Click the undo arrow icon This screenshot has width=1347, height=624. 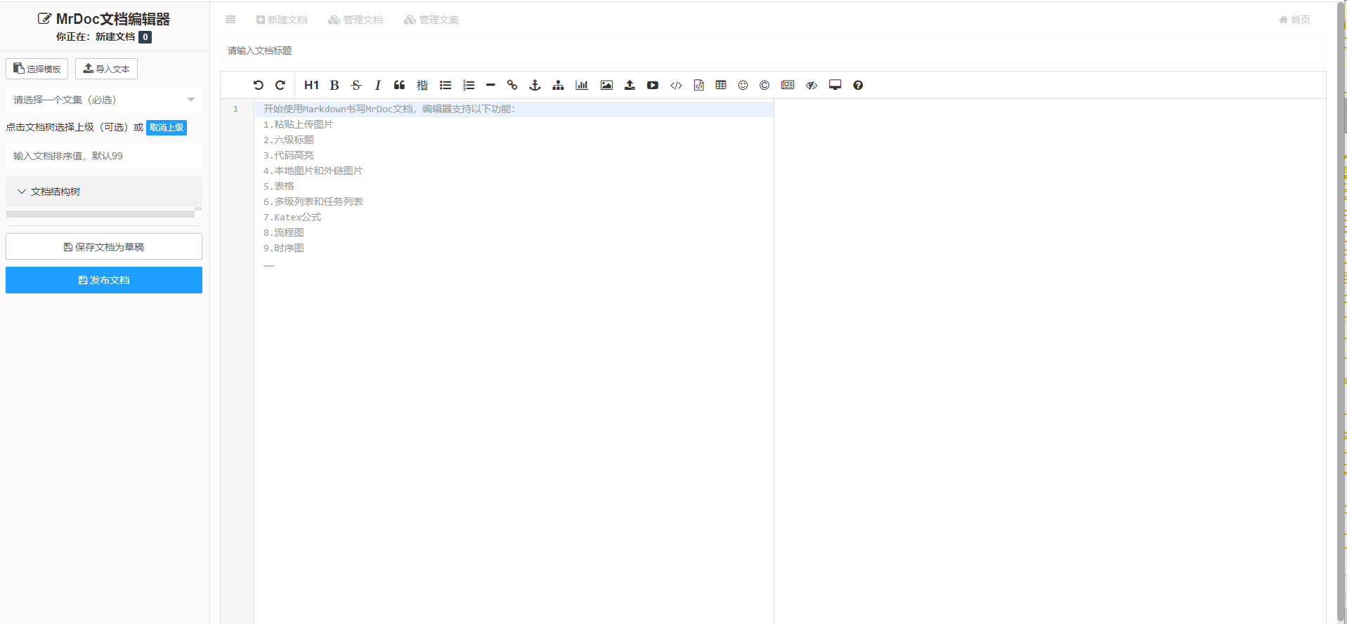pyautogui.click(x=258, y=85)
